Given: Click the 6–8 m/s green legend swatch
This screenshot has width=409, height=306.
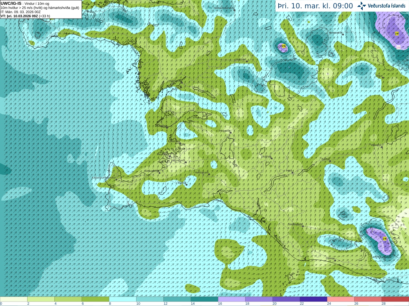Looking at the screenshot, I should click(96, 299).
